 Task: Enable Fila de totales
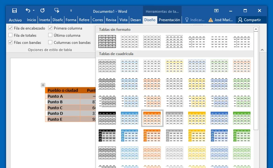point(10,35)
